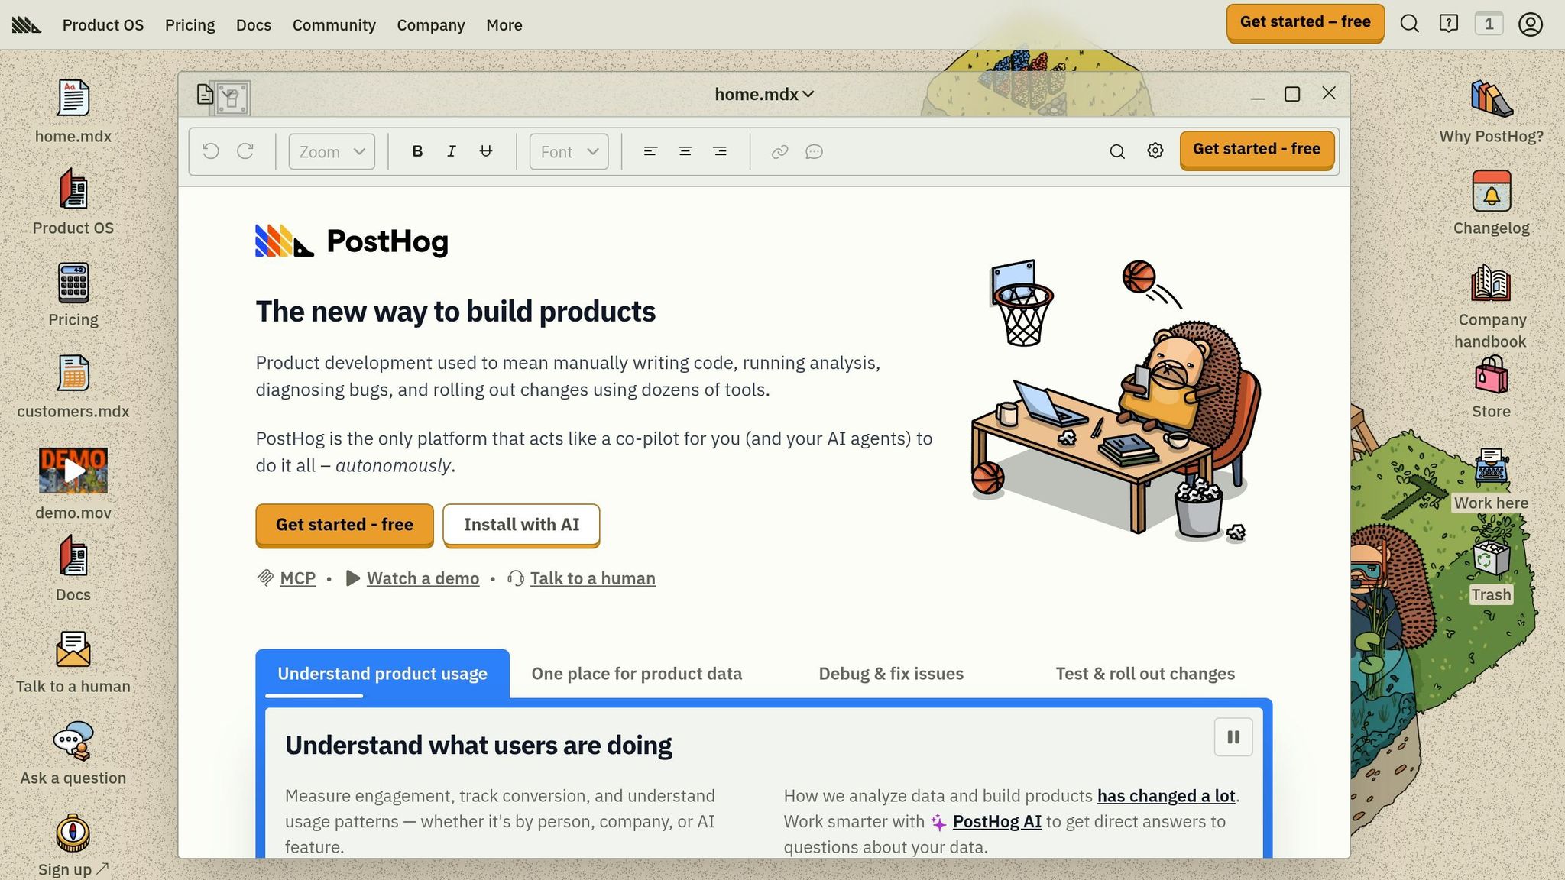Toggle italic formatting in editor toolbar
Viewport: 1565px width, 880px height.
tap(452, 151)
